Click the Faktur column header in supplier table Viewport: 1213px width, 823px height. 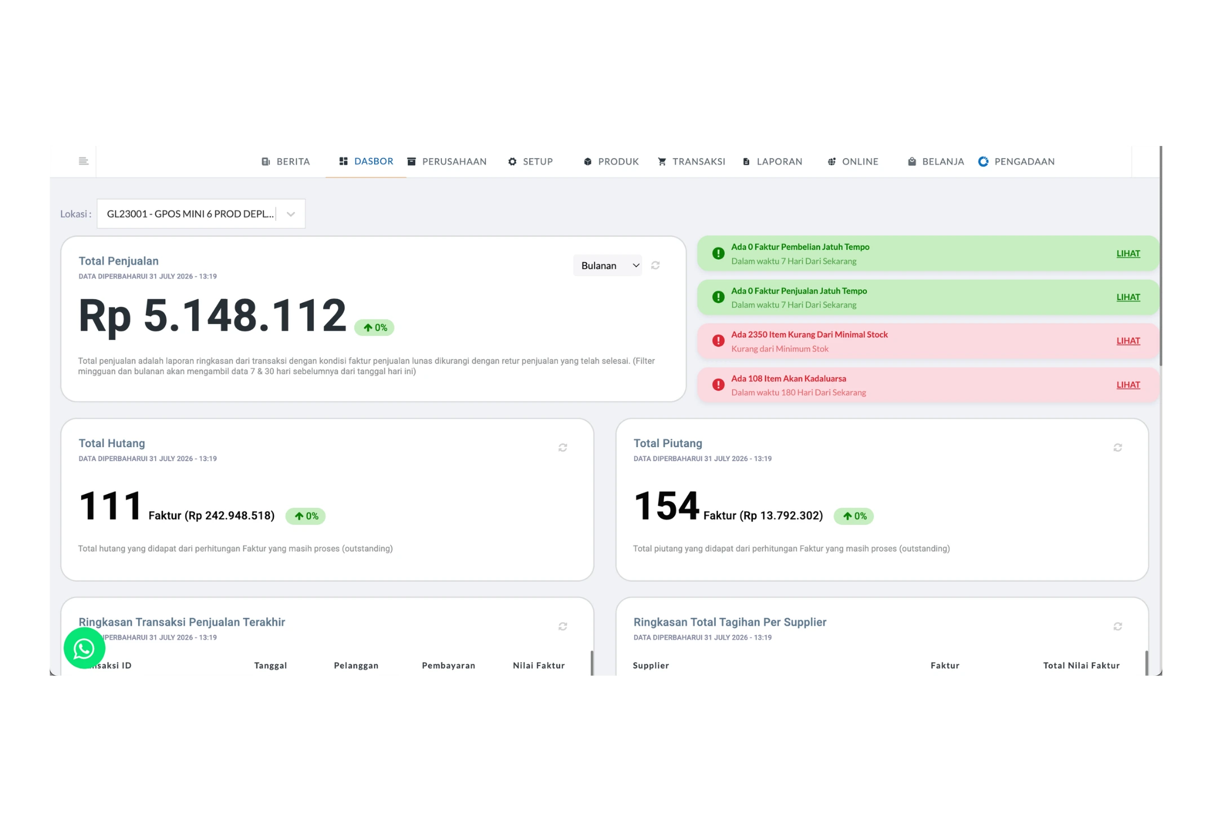click(x=945, y=665)
